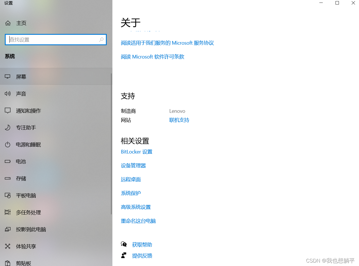Image resolution: width=359 pixels, height=266 pixels.
Task: Click the 专注助手 moon icon
Action: 8,127
